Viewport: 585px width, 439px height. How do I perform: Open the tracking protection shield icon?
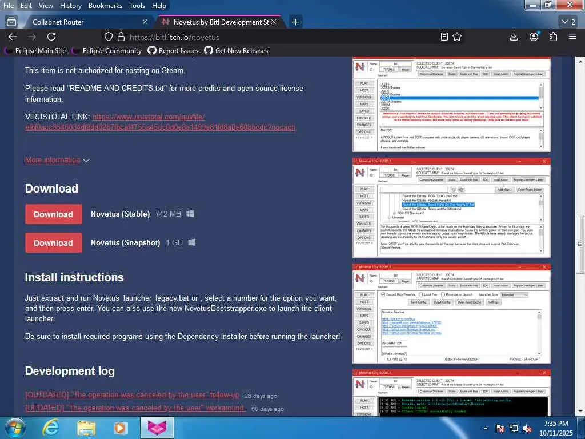(x=108, y=37)
